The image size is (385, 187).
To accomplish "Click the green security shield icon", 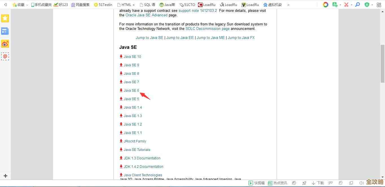I will click(366, 5).
